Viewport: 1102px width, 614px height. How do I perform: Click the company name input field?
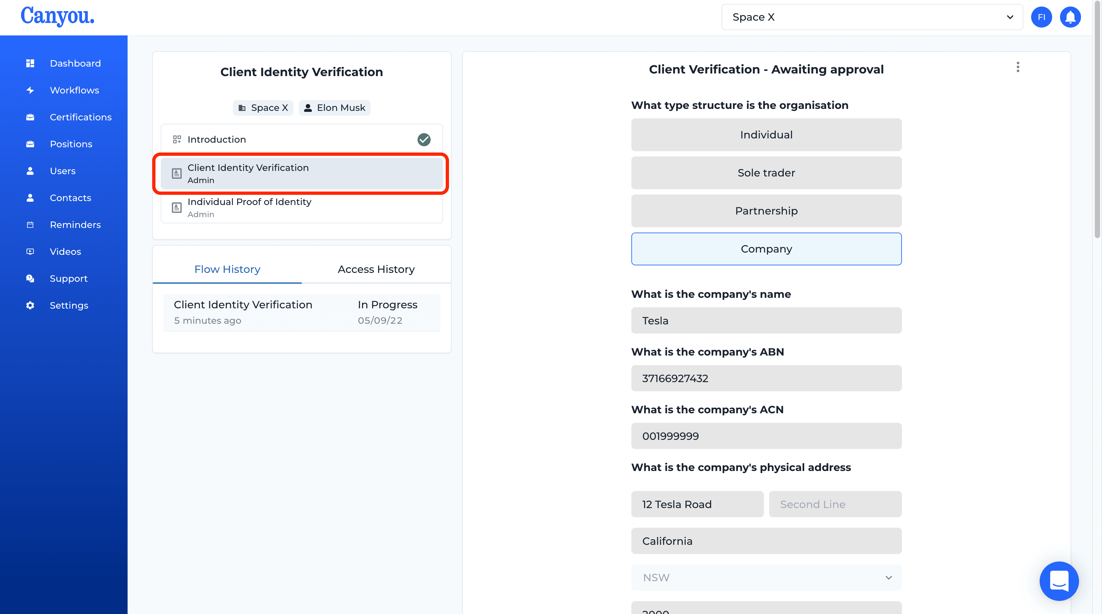click(765, 320)
